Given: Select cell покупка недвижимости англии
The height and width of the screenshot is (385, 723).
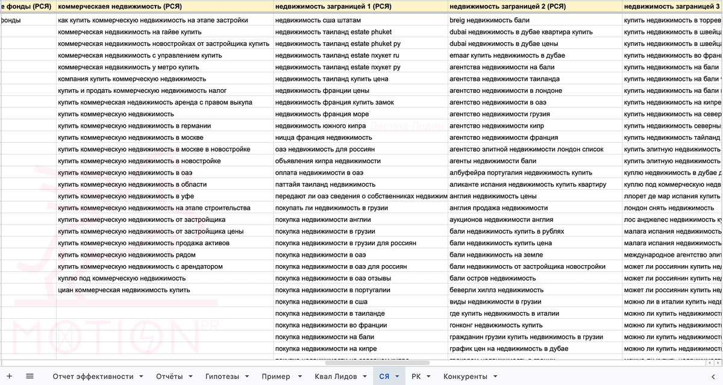Looking at the screenshot, I should pos(360,220).
